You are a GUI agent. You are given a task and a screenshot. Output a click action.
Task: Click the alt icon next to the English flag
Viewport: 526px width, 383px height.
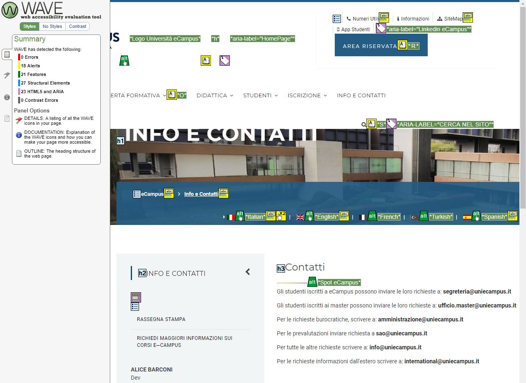(310, 216)
